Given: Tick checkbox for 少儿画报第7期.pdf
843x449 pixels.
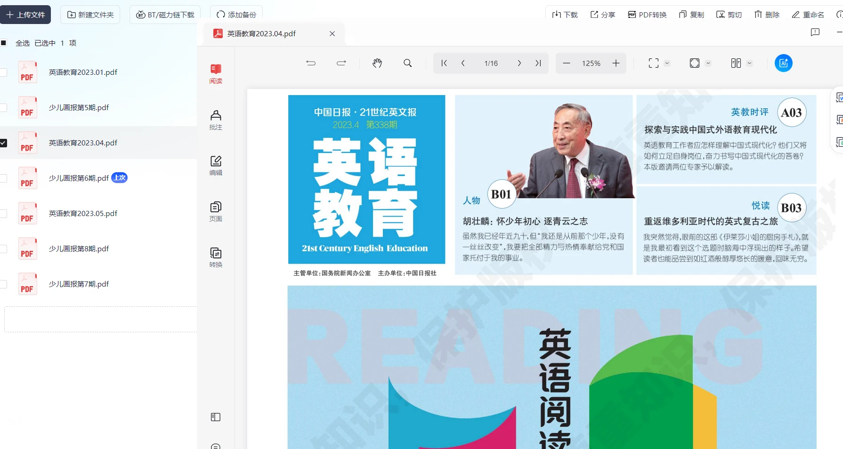Looking at the screenshot, I should 3,284.
